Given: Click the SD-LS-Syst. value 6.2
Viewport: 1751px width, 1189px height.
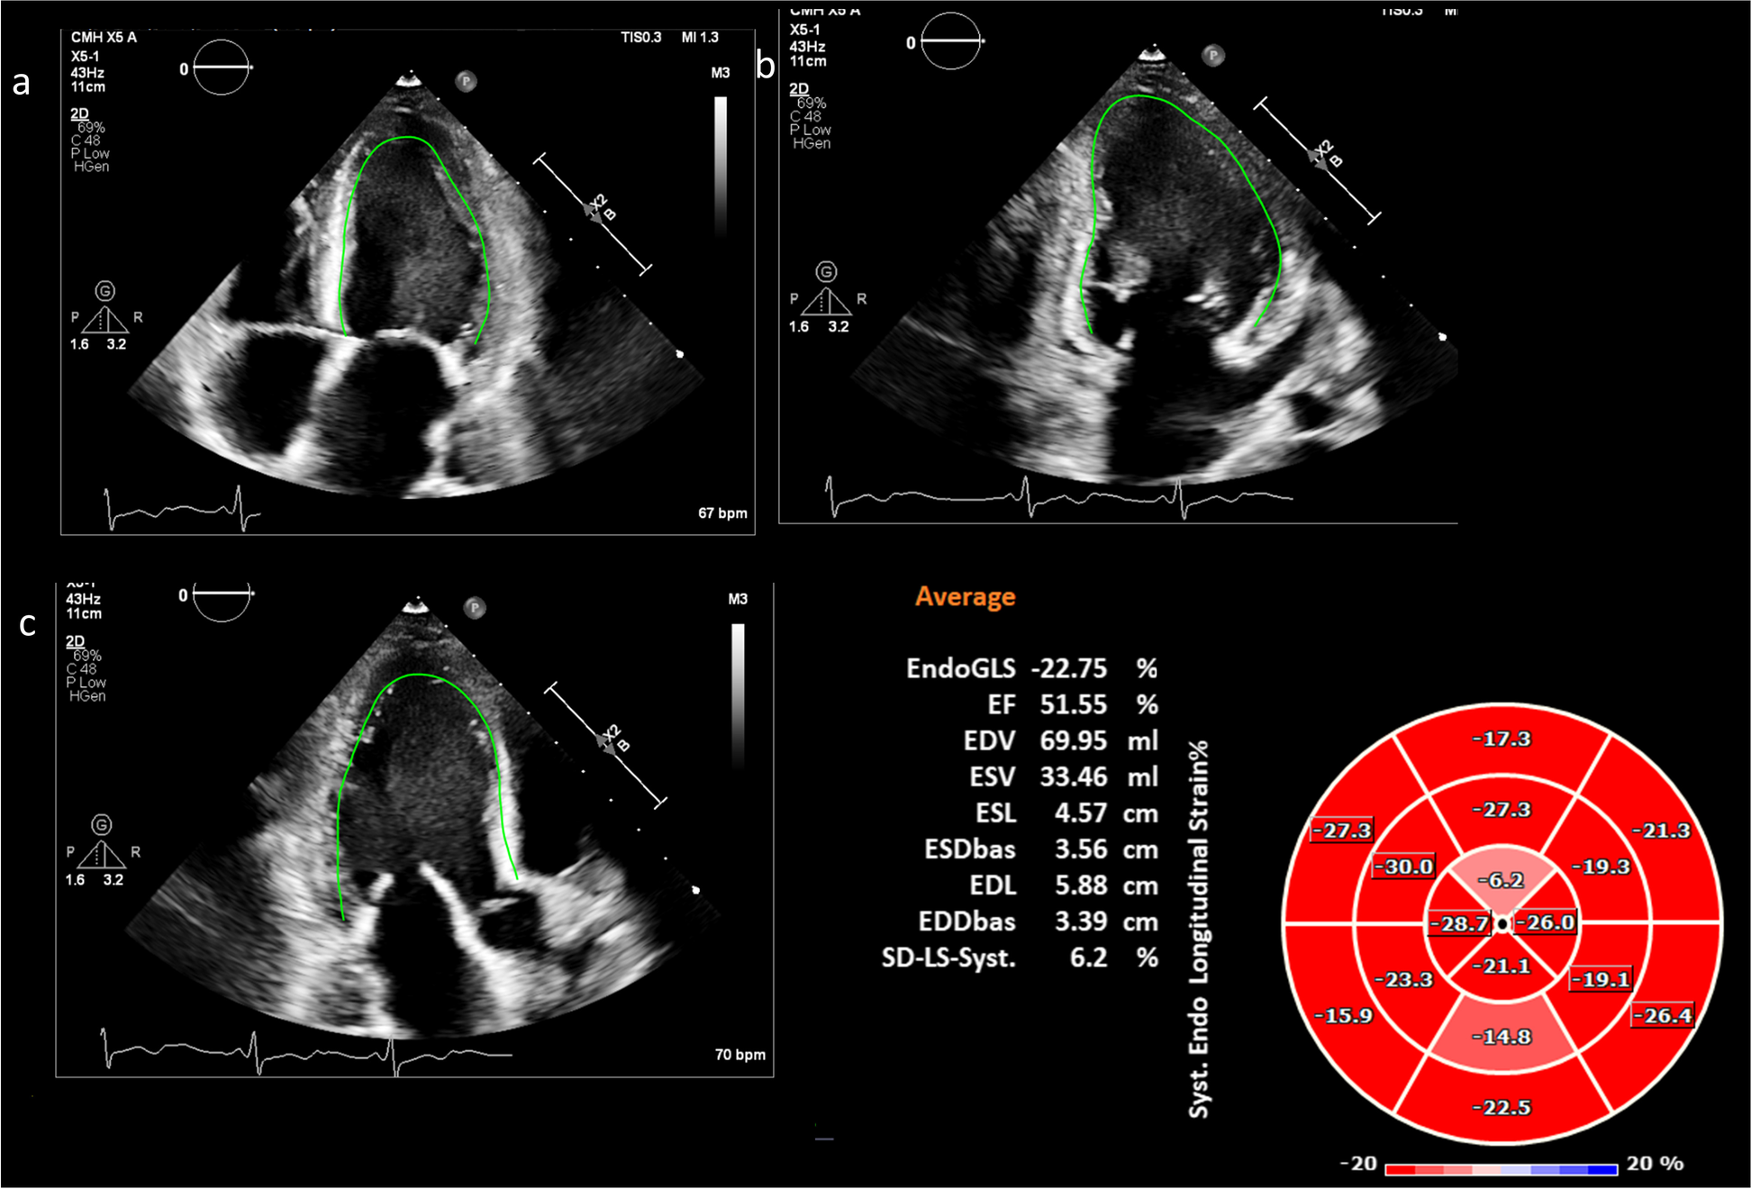Looking at the screenshot, I should [x=1088, y=957].
